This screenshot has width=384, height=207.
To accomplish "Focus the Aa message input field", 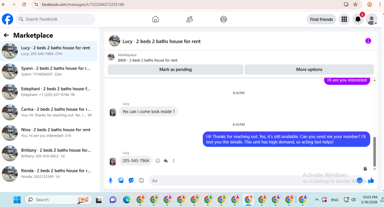I will tap(252, 181).
